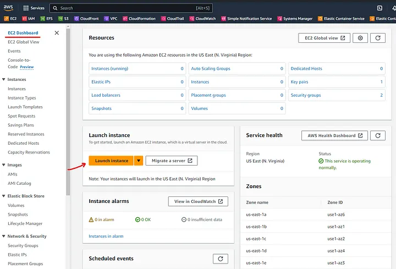Click View in CloudWatch button

(198, 201)
